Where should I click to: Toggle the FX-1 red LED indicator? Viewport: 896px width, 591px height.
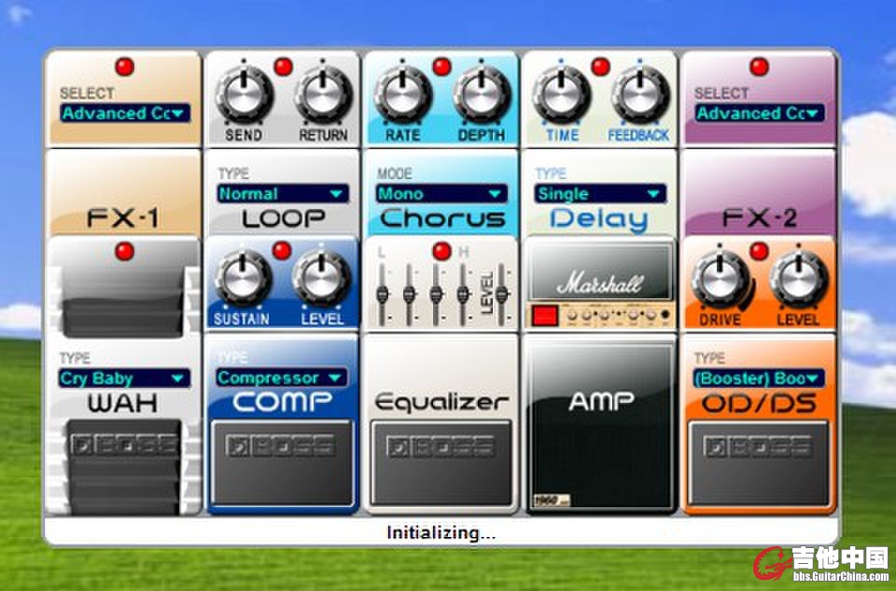click(x=124, y=67)
